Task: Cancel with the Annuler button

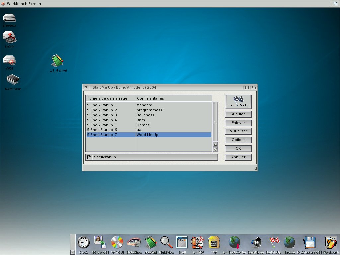Action: click(238, 157)
